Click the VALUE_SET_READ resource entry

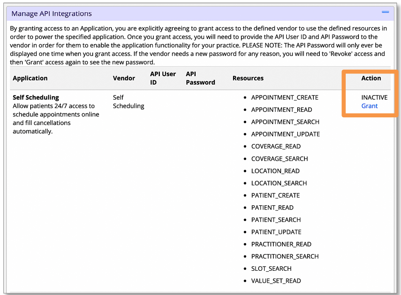[x=276, y=281]
